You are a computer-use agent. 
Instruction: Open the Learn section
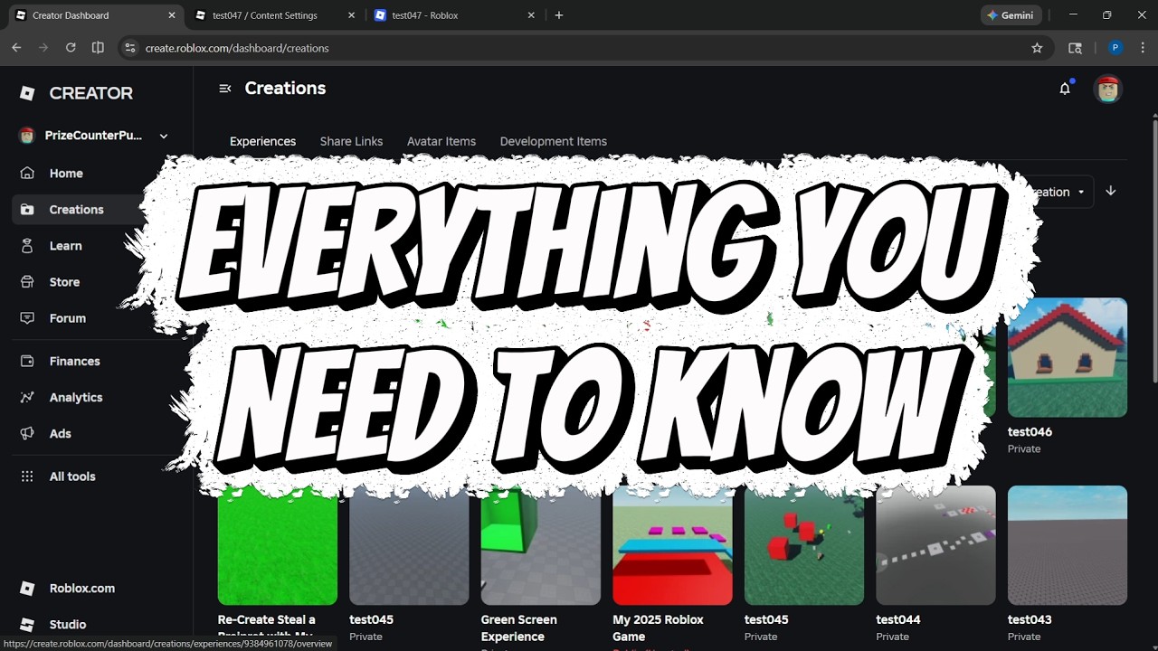[x=65, y=246]
